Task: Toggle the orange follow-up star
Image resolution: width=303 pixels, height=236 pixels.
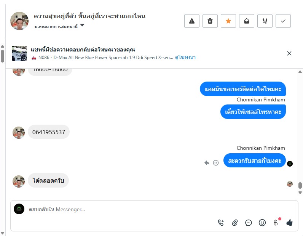Action: click(x=228, y=21)
